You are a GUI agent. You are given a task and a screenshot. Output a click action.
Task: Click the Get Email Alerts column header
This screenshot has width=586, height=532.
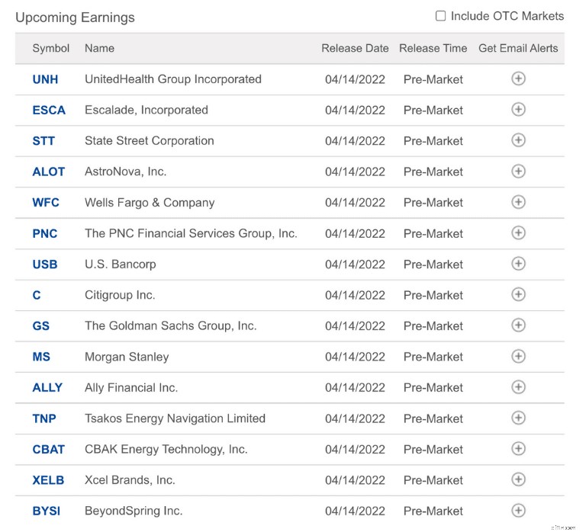[x=518, y=49]
